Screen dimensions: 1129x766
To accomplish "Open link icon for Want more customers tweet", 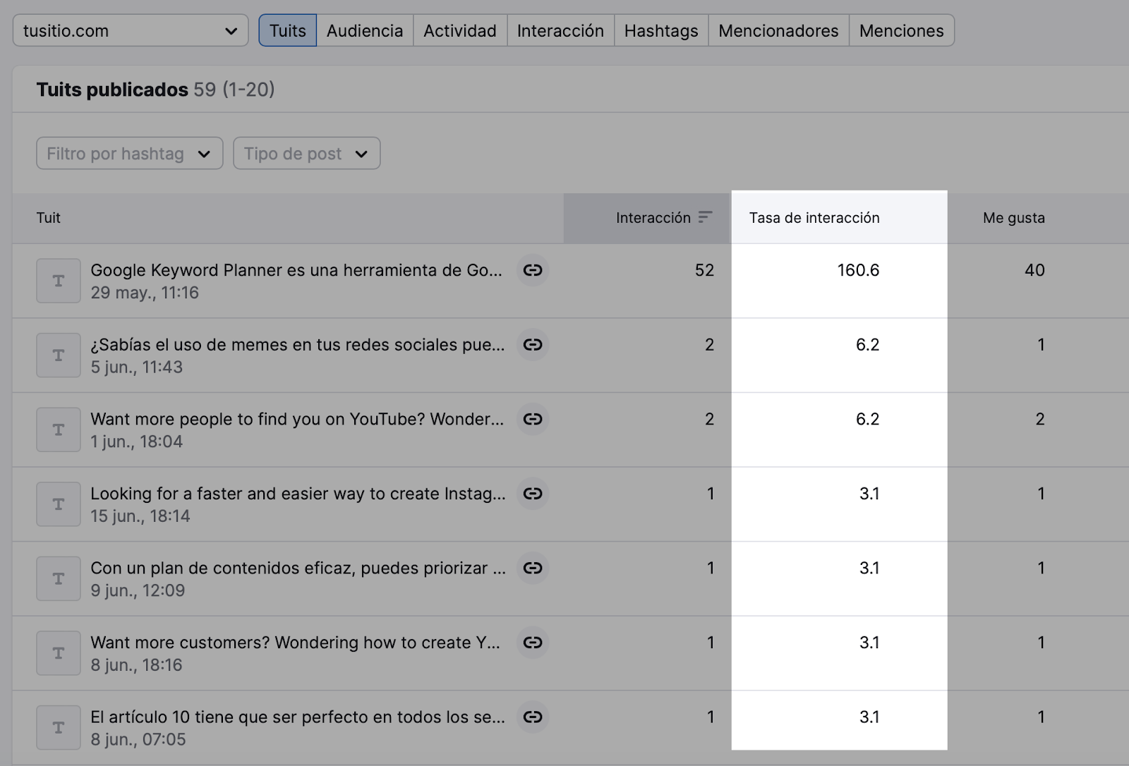I will click(x=533, y=643).
